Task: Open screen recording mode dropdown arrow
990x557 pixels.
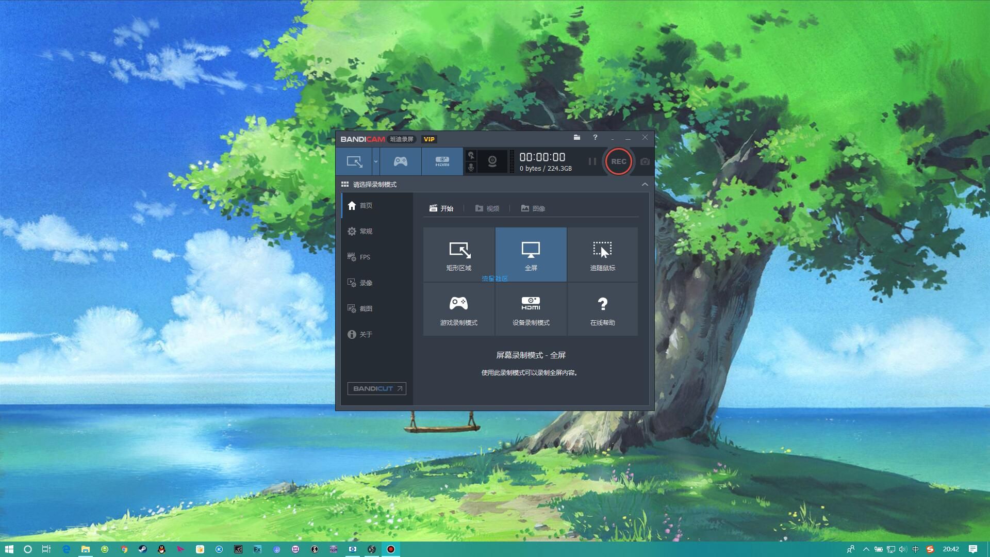Action: tap(375, 161)
